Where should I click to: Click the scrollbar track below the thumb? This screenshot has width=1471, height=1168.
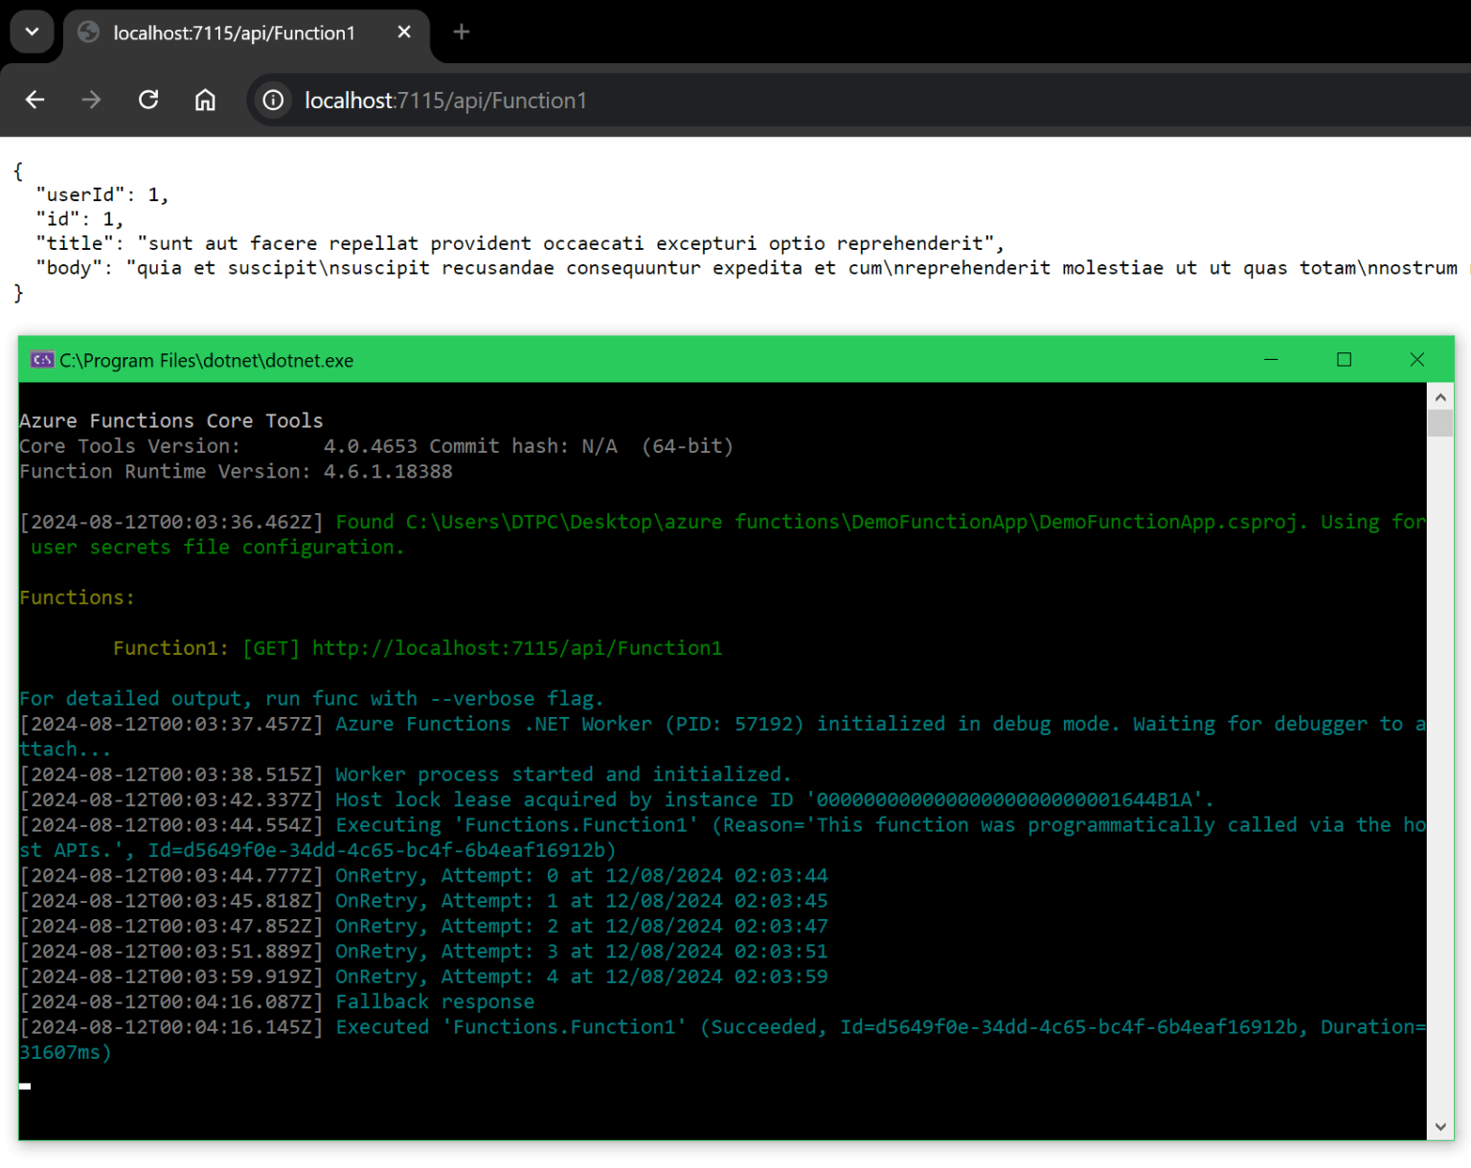1439,766
